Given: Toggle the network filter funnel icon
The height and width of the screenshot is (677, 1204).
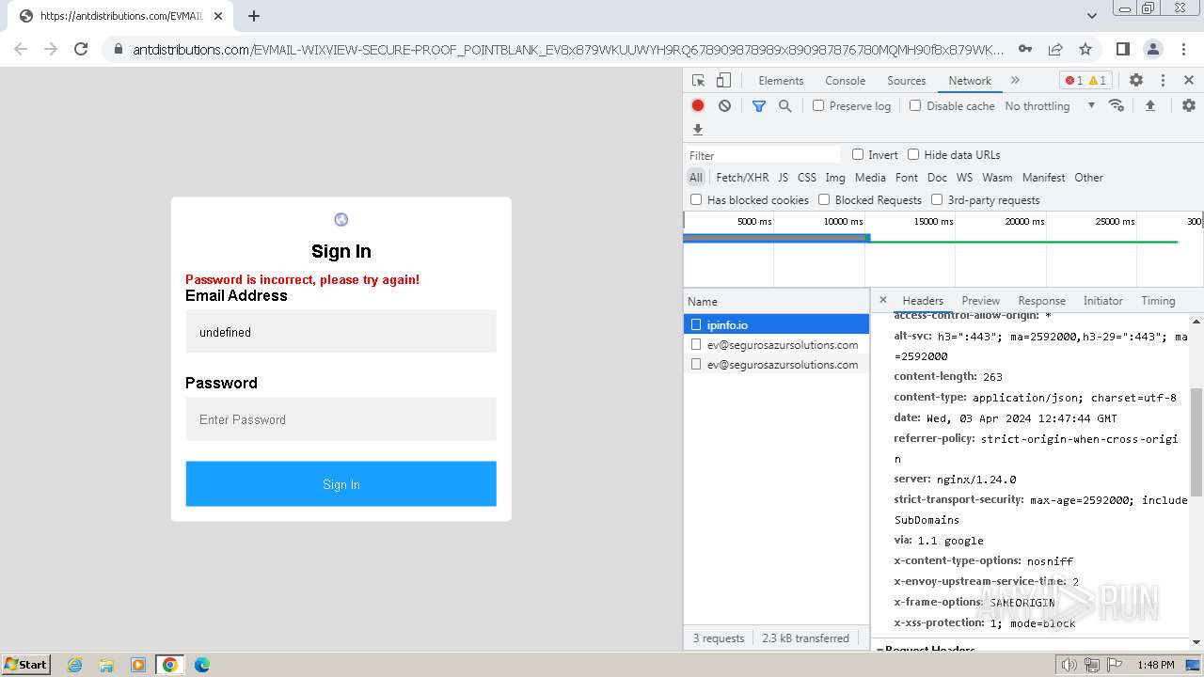Looking at the screenshot, I should (759, 106).
